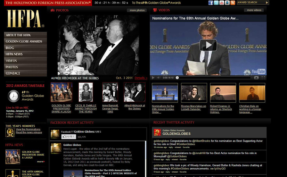Click the HFPA gold logo
Viewport: 287px width, 177px height.
coord(25,19)
